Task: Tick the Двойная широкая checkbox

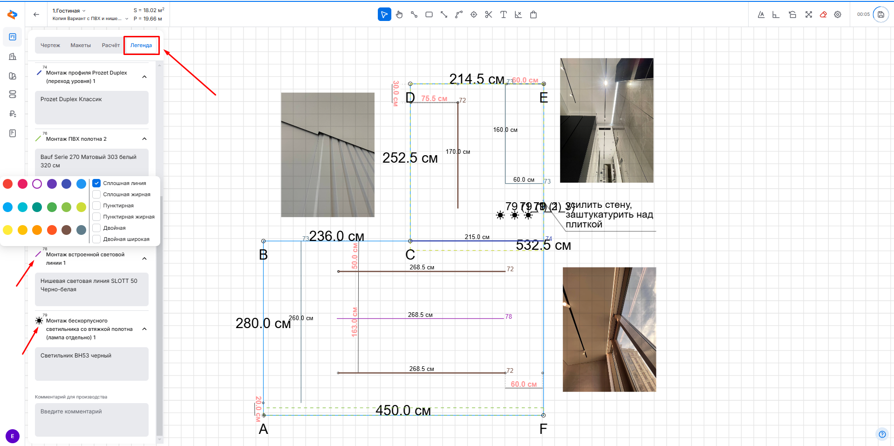Action: 96,239
